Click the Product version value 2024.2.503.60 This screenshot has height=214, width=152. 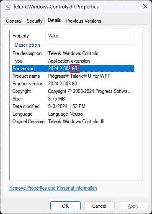click(x=62, y=84)
